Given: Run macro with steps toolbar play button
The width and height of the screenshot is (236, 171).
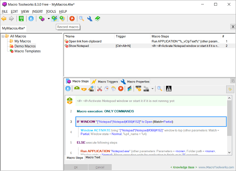Looking at the screenshot, I should click(68, 88).
